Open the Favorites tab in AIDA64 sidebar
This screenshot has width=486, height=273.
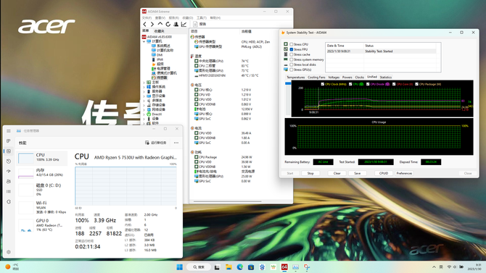pyautogui.click(x=159, y=31)
